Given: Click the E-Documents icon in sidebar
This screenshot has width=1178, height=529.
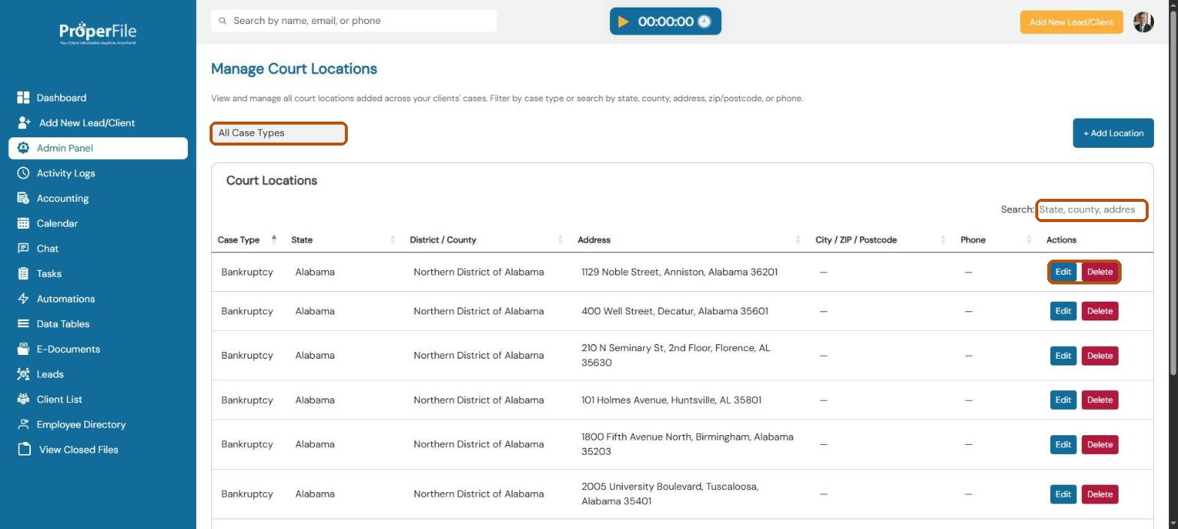Looking at the screenshot, I should [23, 349].
